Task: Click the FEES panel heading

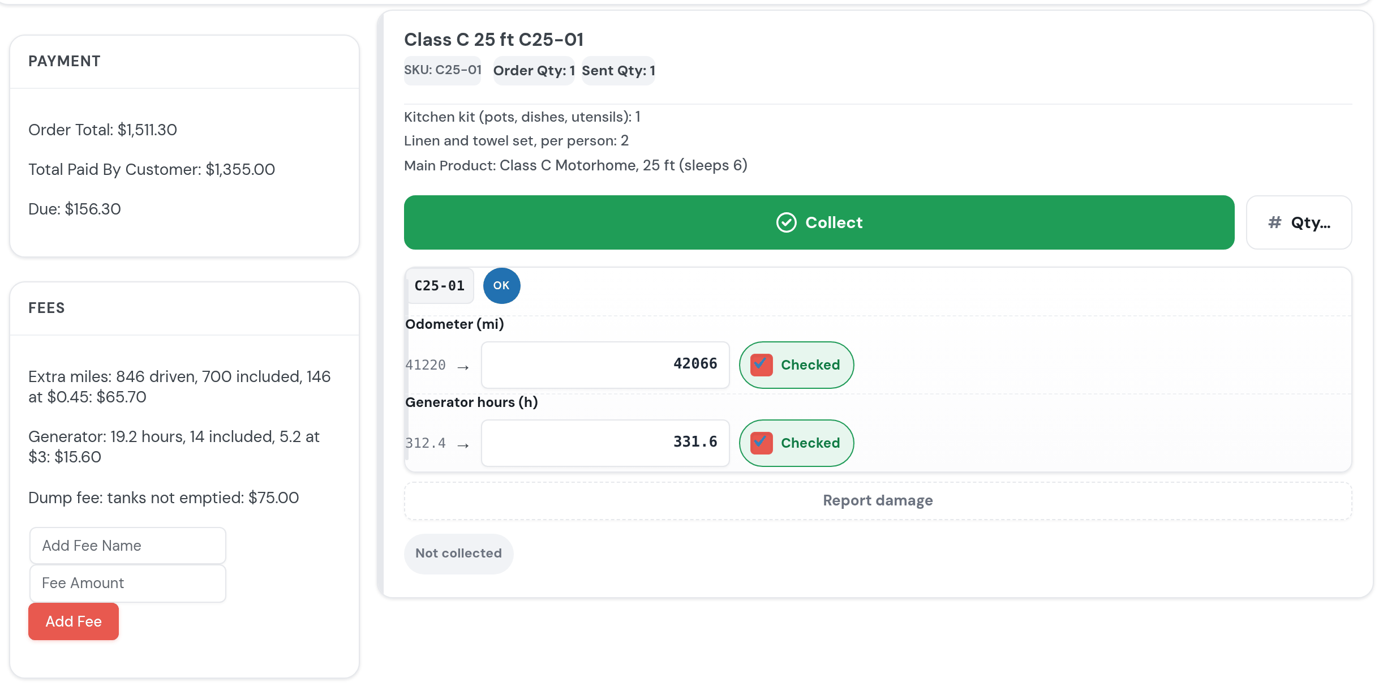Action: (46, 308)
